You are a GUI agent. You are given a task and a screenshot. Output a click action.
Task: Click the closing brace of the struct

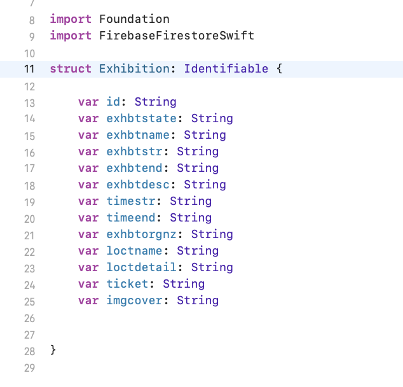pos(53,350)
